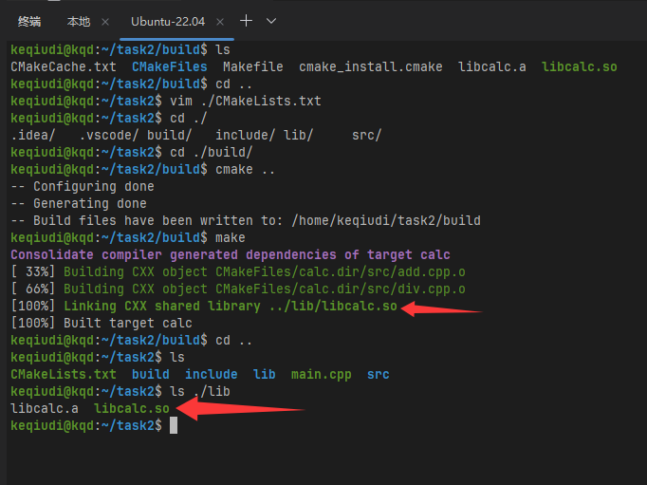Click libcalc.a in the ls ./lib output
The image size is (647, 485).
45,409
